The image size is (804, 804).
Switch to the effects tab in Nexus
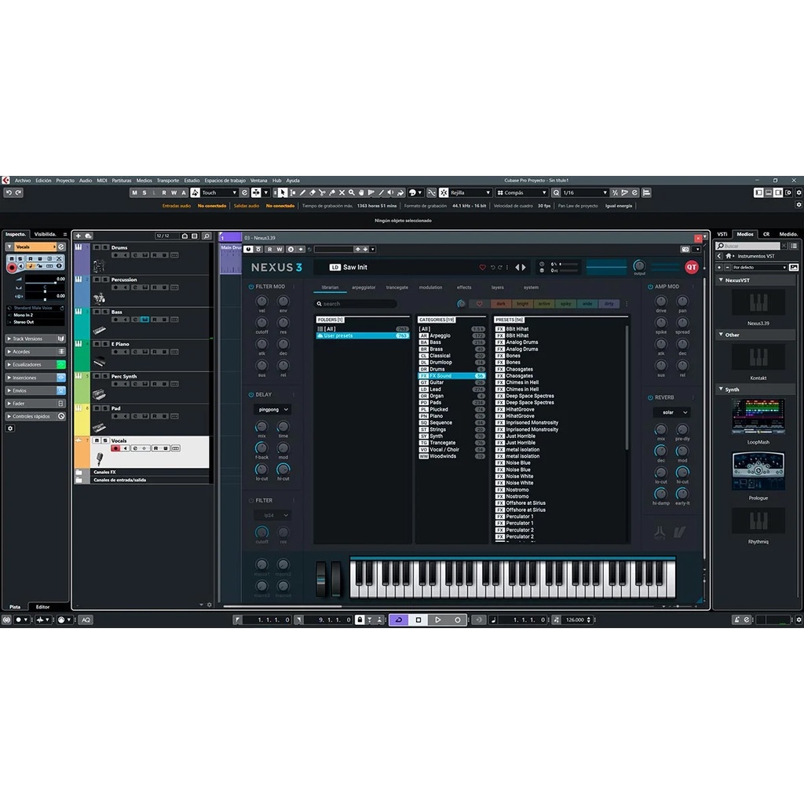pos(464,287)
